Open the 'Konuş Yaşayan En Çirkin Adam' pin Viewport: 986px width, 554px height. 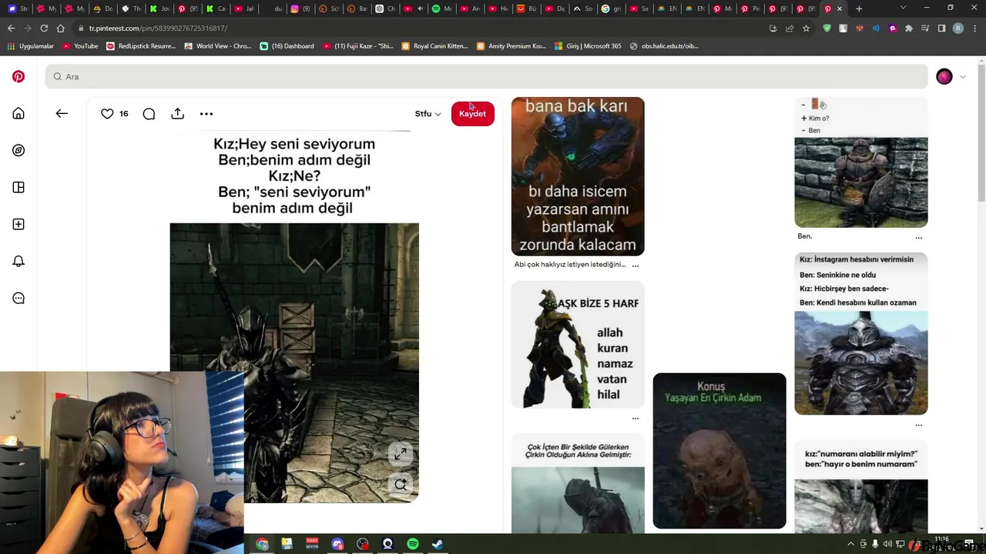pos(719,451)
